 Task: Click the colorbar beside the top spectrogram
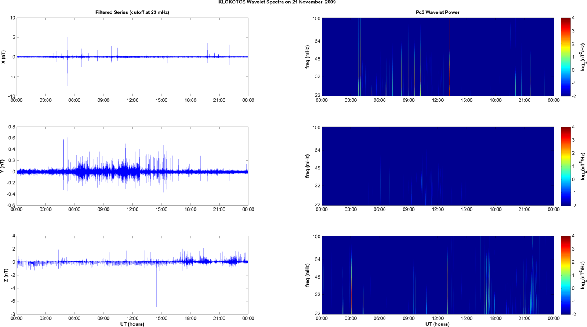(x=565, y=57)
